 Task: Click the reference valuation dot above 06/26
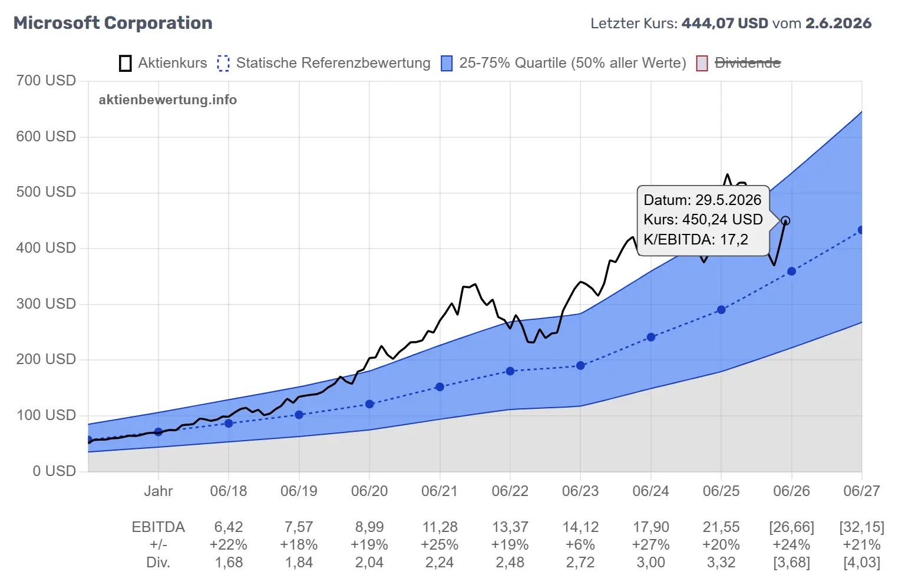pos(792,272)
